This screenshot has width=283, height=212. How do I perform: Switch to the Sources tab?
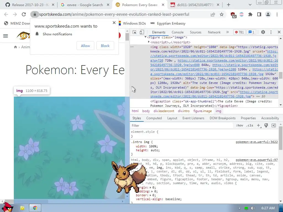click(x=195, y=32)
